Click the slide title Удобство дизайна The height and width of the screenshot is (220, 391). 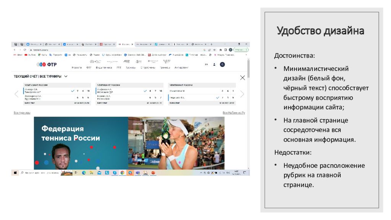pos(320,31)
